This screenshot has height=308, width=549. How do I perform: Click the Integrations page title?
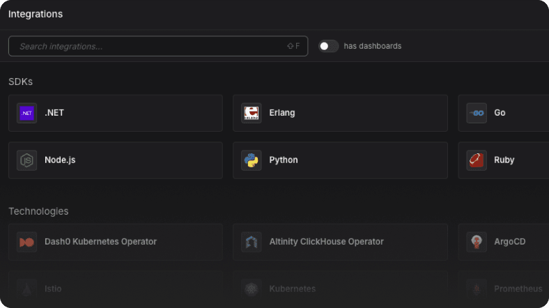point(36,14)
